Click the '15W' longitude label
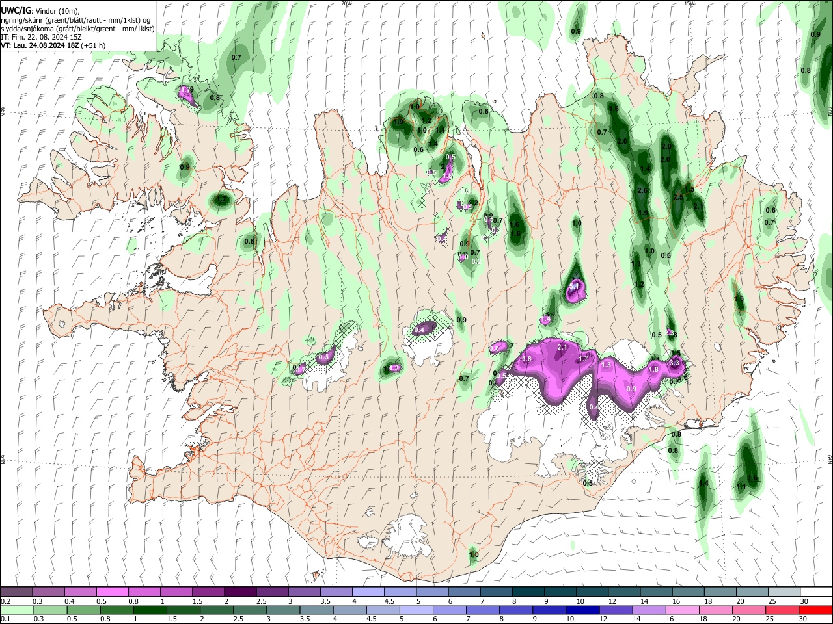The image size is (833, 624). [x=689, y=3]
